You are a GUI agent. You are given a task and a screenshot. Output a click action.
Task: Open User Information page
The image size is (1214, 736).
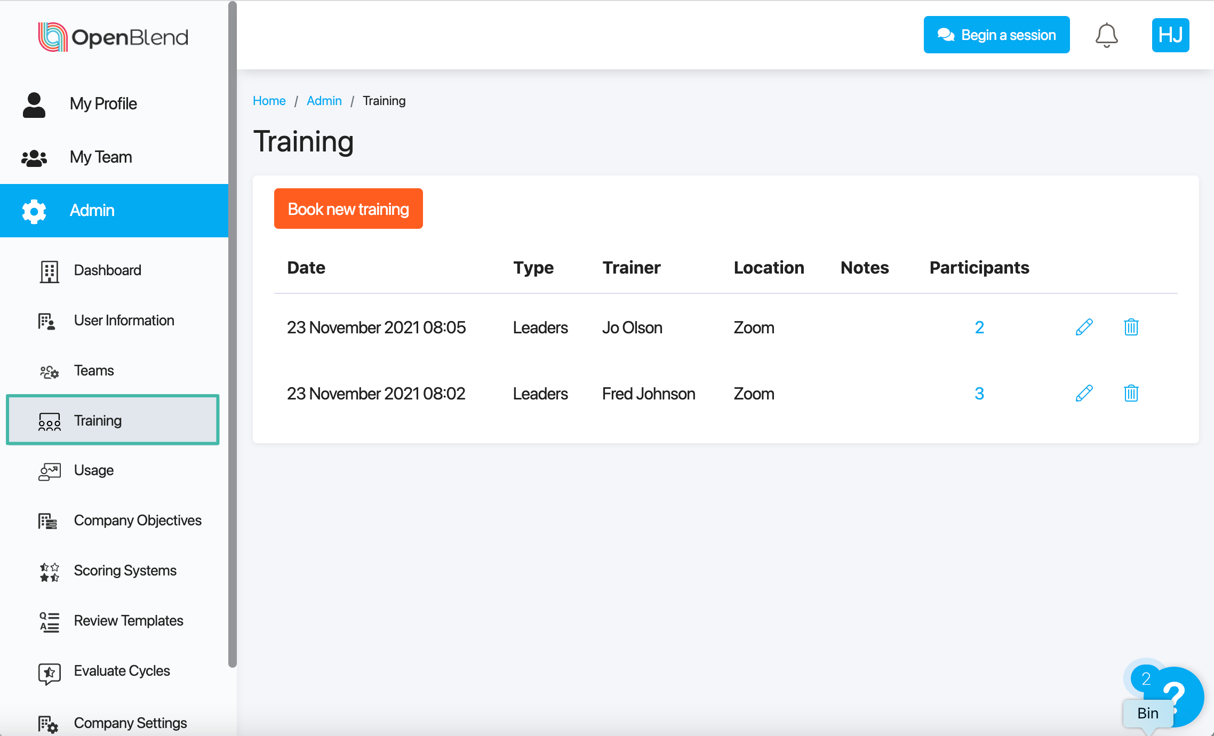pos(124,321)
